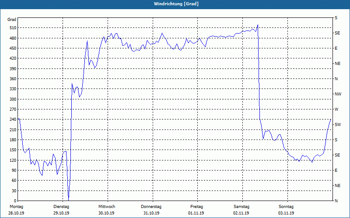Screen dimensions: 350x218
Task: Click the 300 y-axis value
Action: point(13,99)
